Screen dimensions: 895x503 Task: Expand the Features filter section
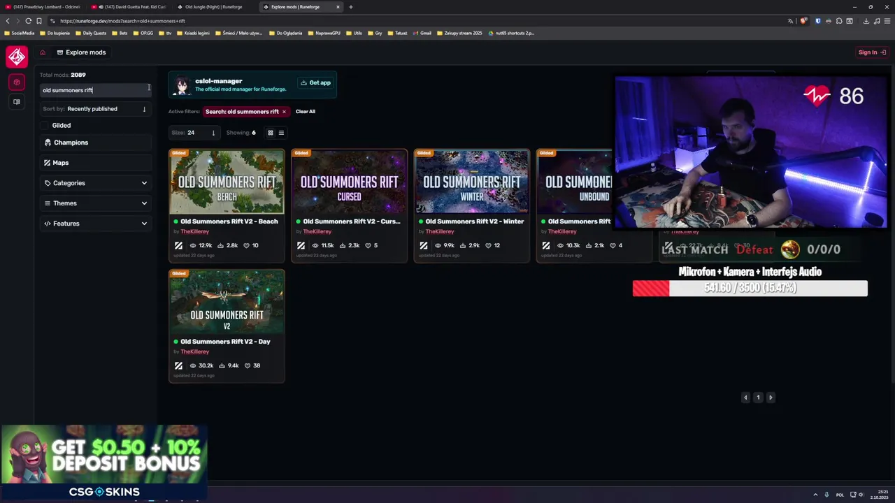(x=95, y=224)
